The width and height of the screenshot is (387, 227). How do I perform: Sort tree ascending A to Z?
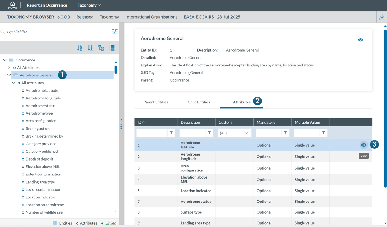click(80, 48)
